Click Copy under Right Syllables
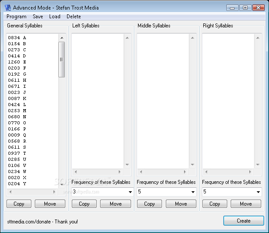269x233 pixels. (x=215, y=204)
